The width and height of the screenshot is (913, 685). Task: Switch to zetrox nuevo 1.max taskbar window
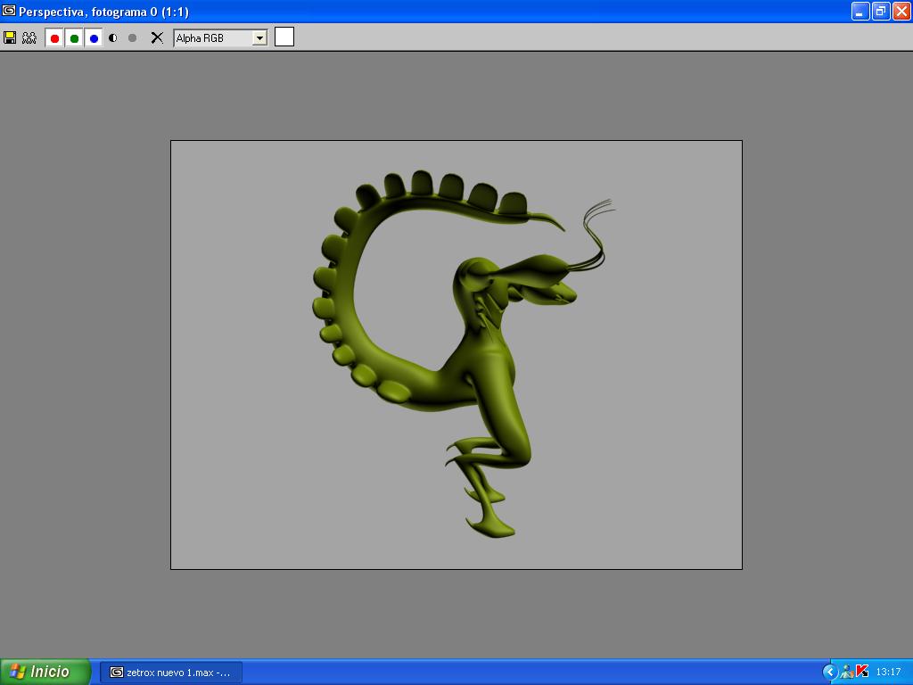point(170,673)
